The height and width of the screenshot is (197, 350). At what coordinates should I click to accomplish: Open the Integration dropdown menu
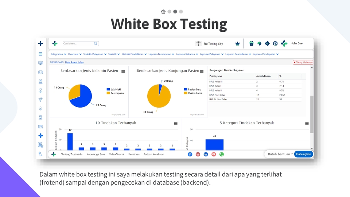pos(58,54)
